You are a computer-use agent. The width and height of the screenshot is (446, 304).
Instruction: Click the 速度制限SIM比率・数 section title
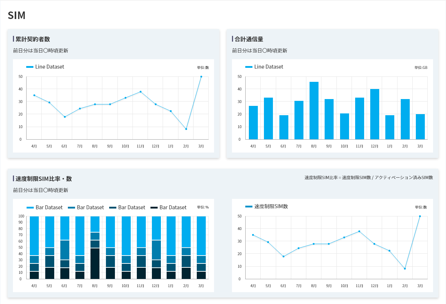(43, 179)
